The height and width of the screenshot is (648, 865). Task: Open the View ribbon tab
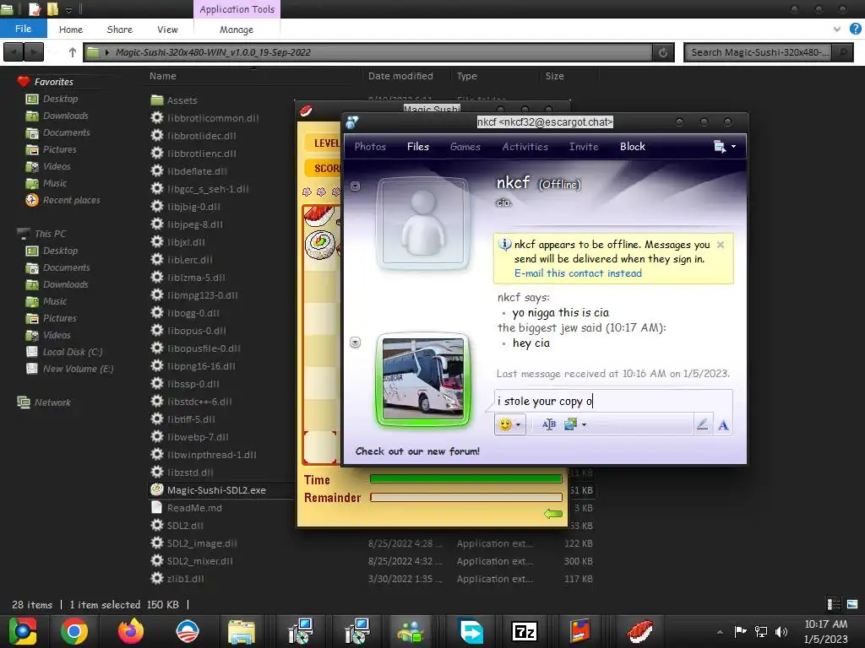pyautogui.click(x=167, y=30)
